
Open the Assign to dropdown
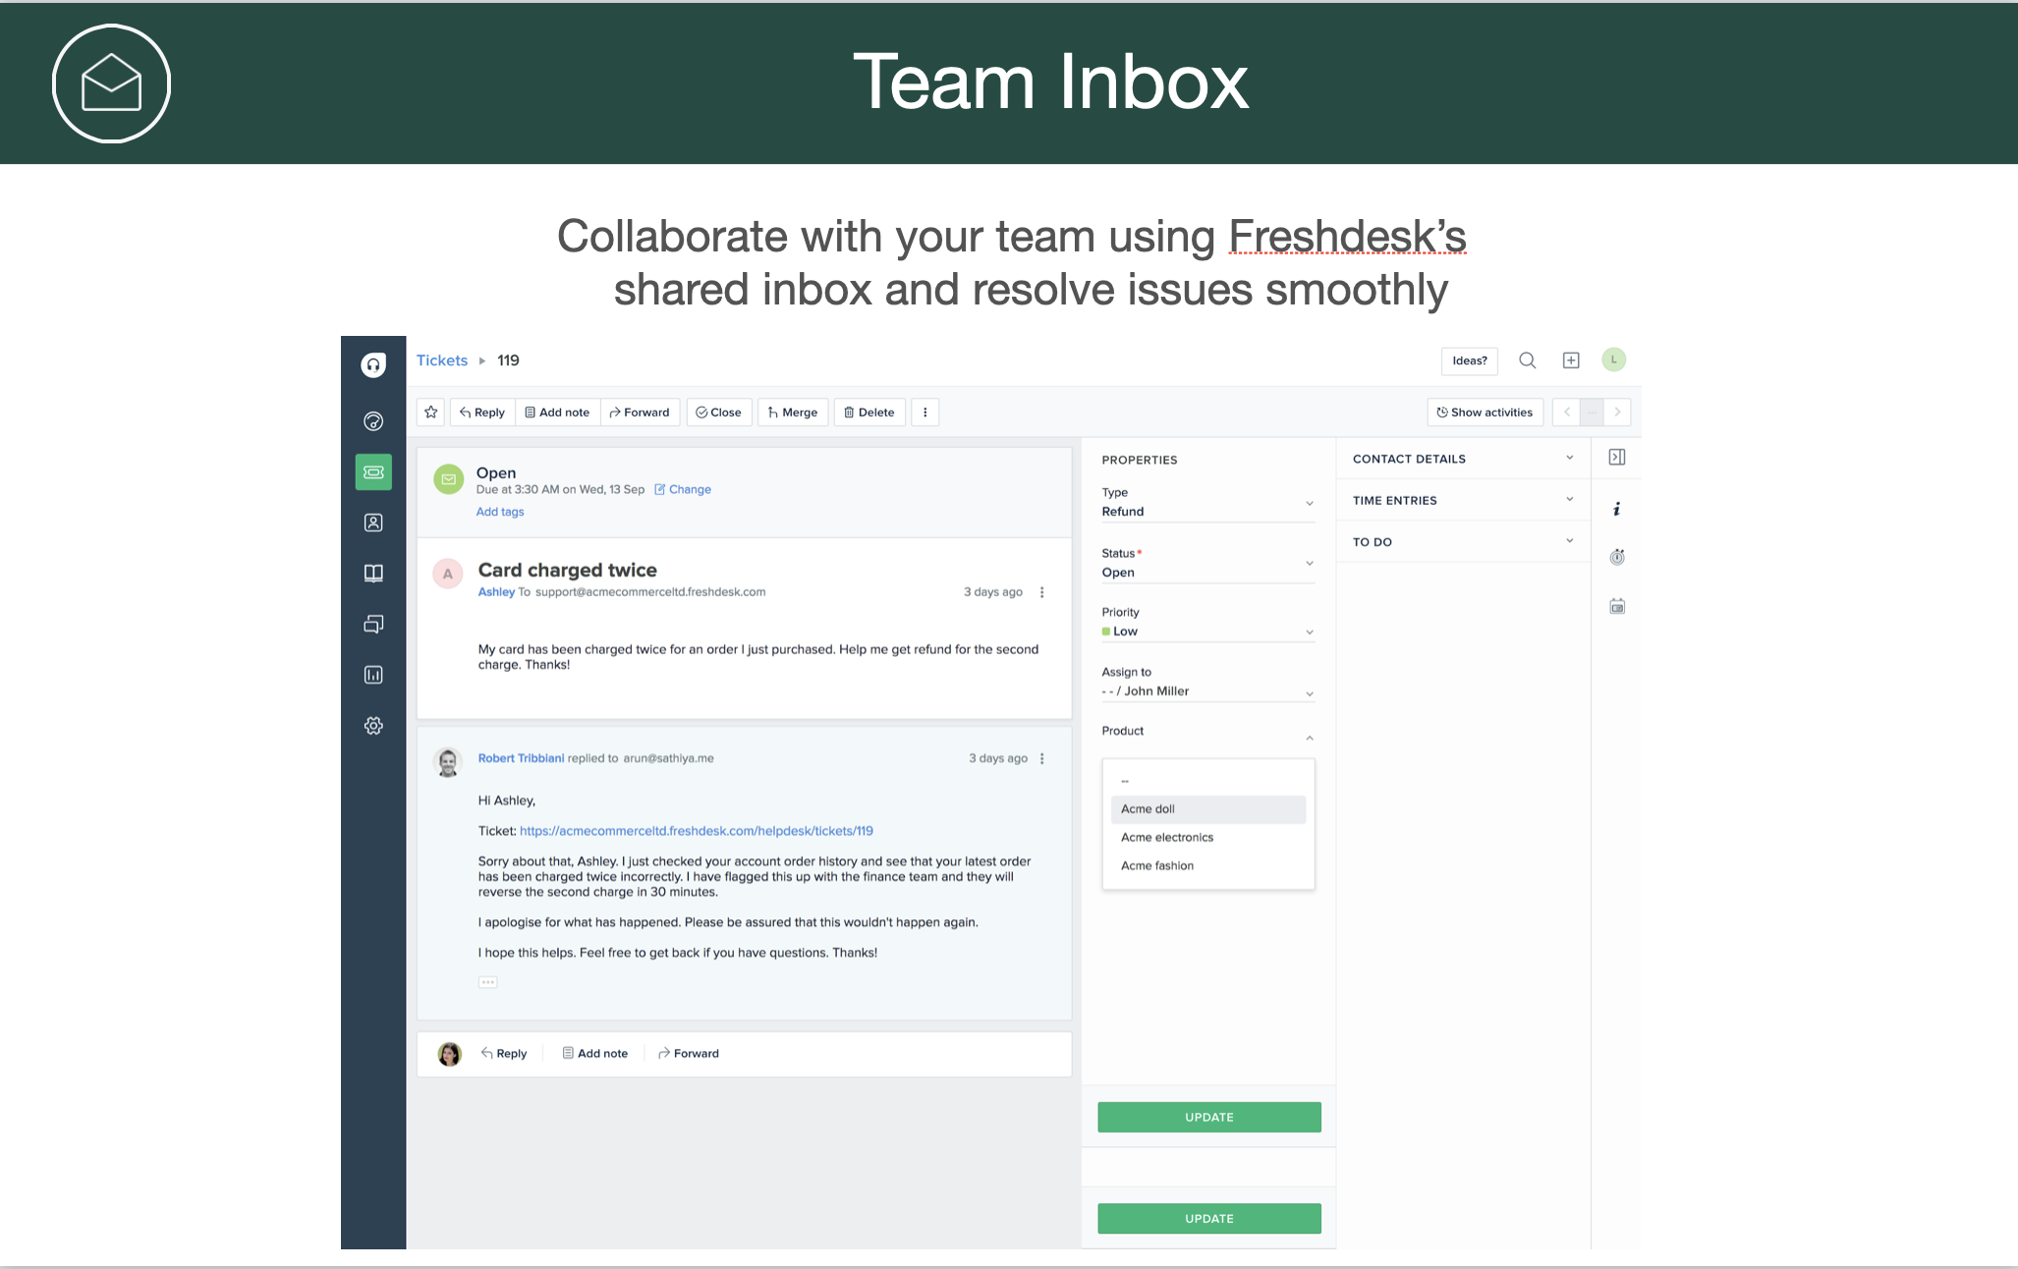(1208, 683)
